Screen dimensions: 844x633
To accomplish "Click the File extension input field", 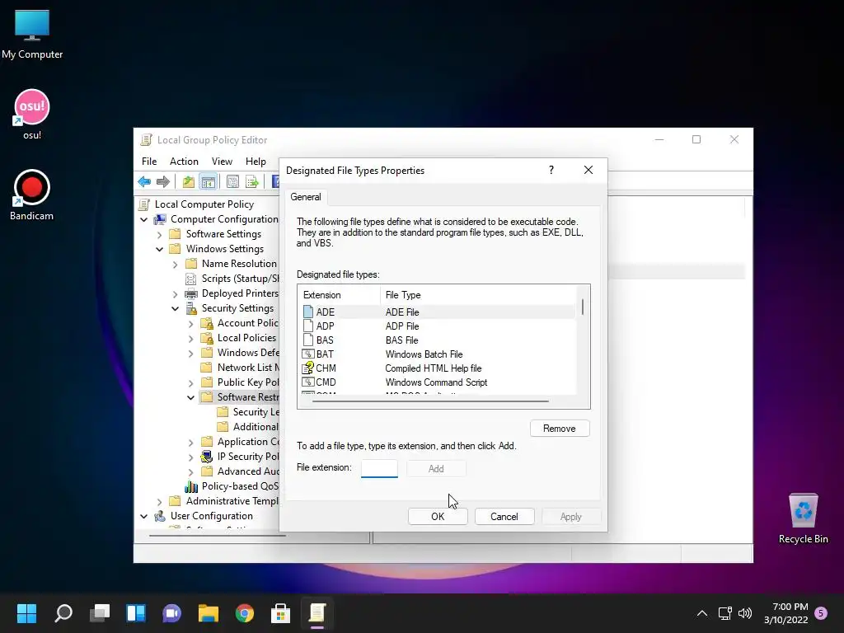I will tap(379, 468).
